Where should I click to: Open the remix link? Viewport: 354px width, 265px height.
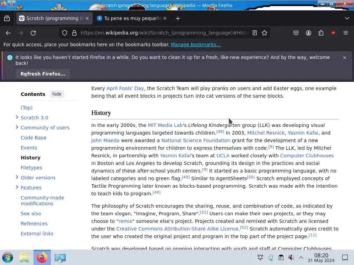tap(125, 221)
